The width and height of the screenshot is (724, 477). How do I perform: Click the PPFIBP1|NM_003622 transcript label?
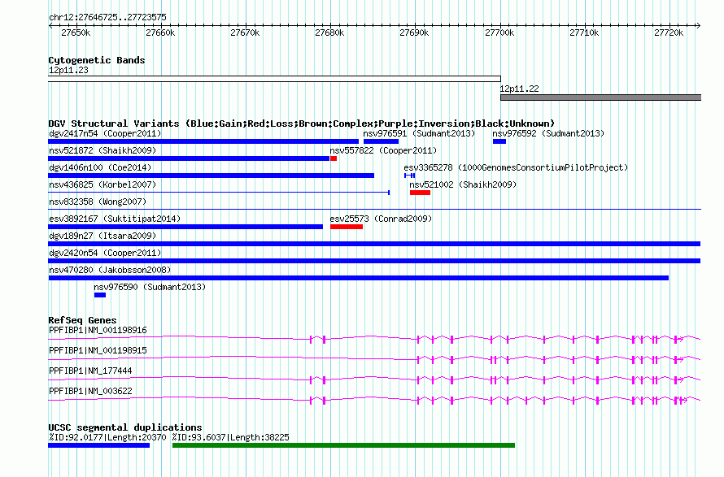(90, 391)
